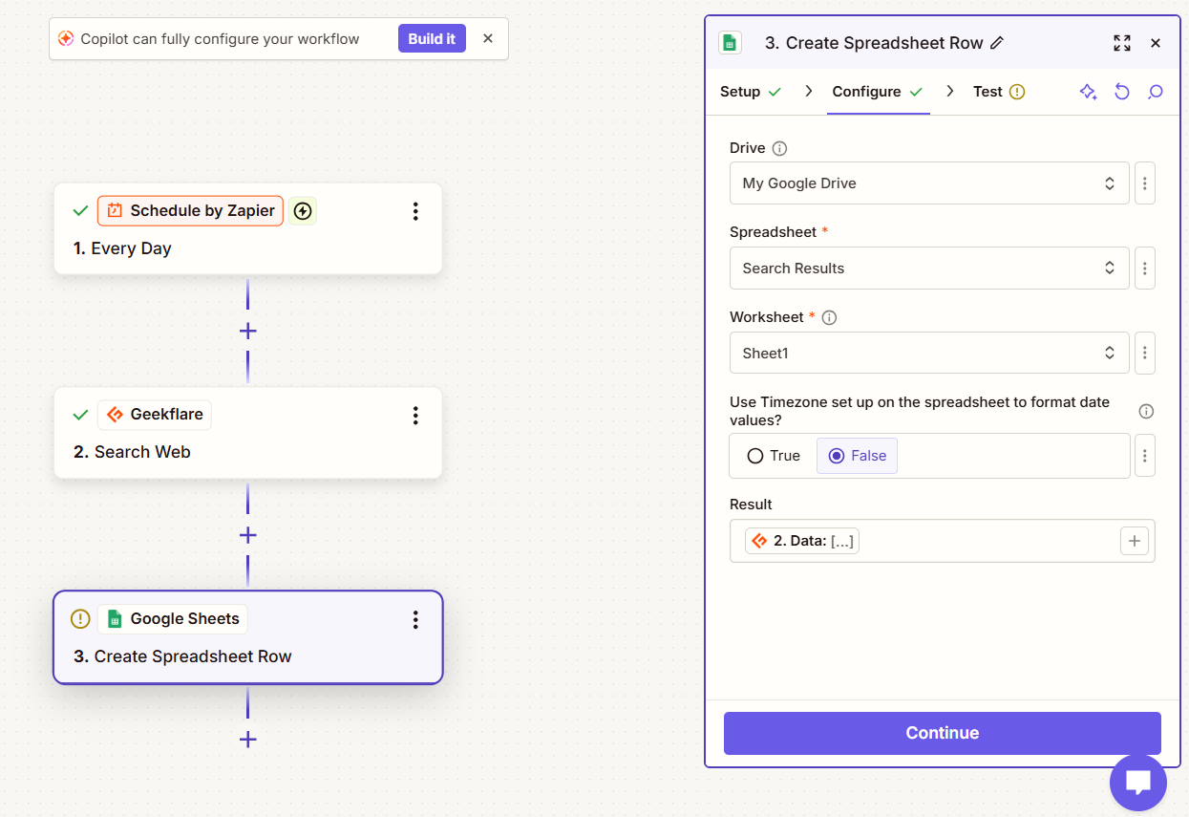Click the Geekflare app badge
Viewport: 1189px width, 817px height.
pyautogui.click(x=155, y=415)
